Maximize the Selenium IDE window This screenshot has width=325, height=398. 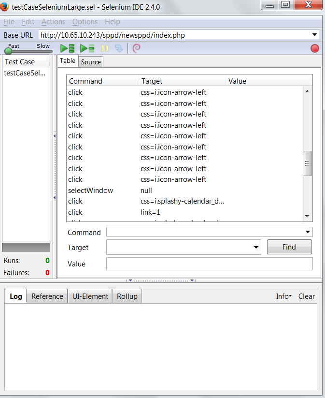(285, 4)
